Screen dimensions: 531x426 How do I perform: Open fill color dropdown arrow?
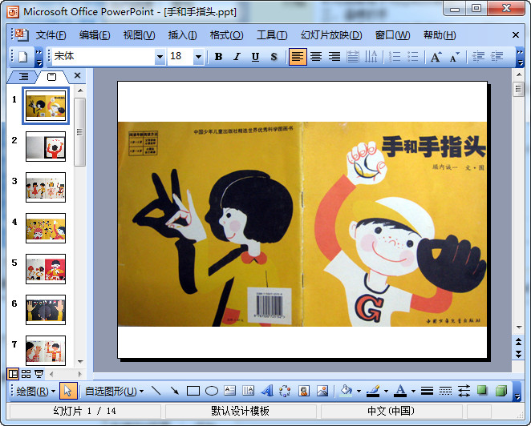click(359, 392)
